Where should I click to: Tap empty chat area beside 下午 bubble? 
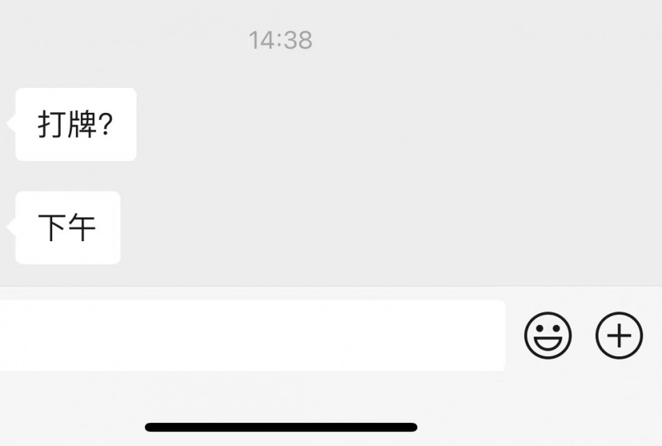(x=390, y=228)
